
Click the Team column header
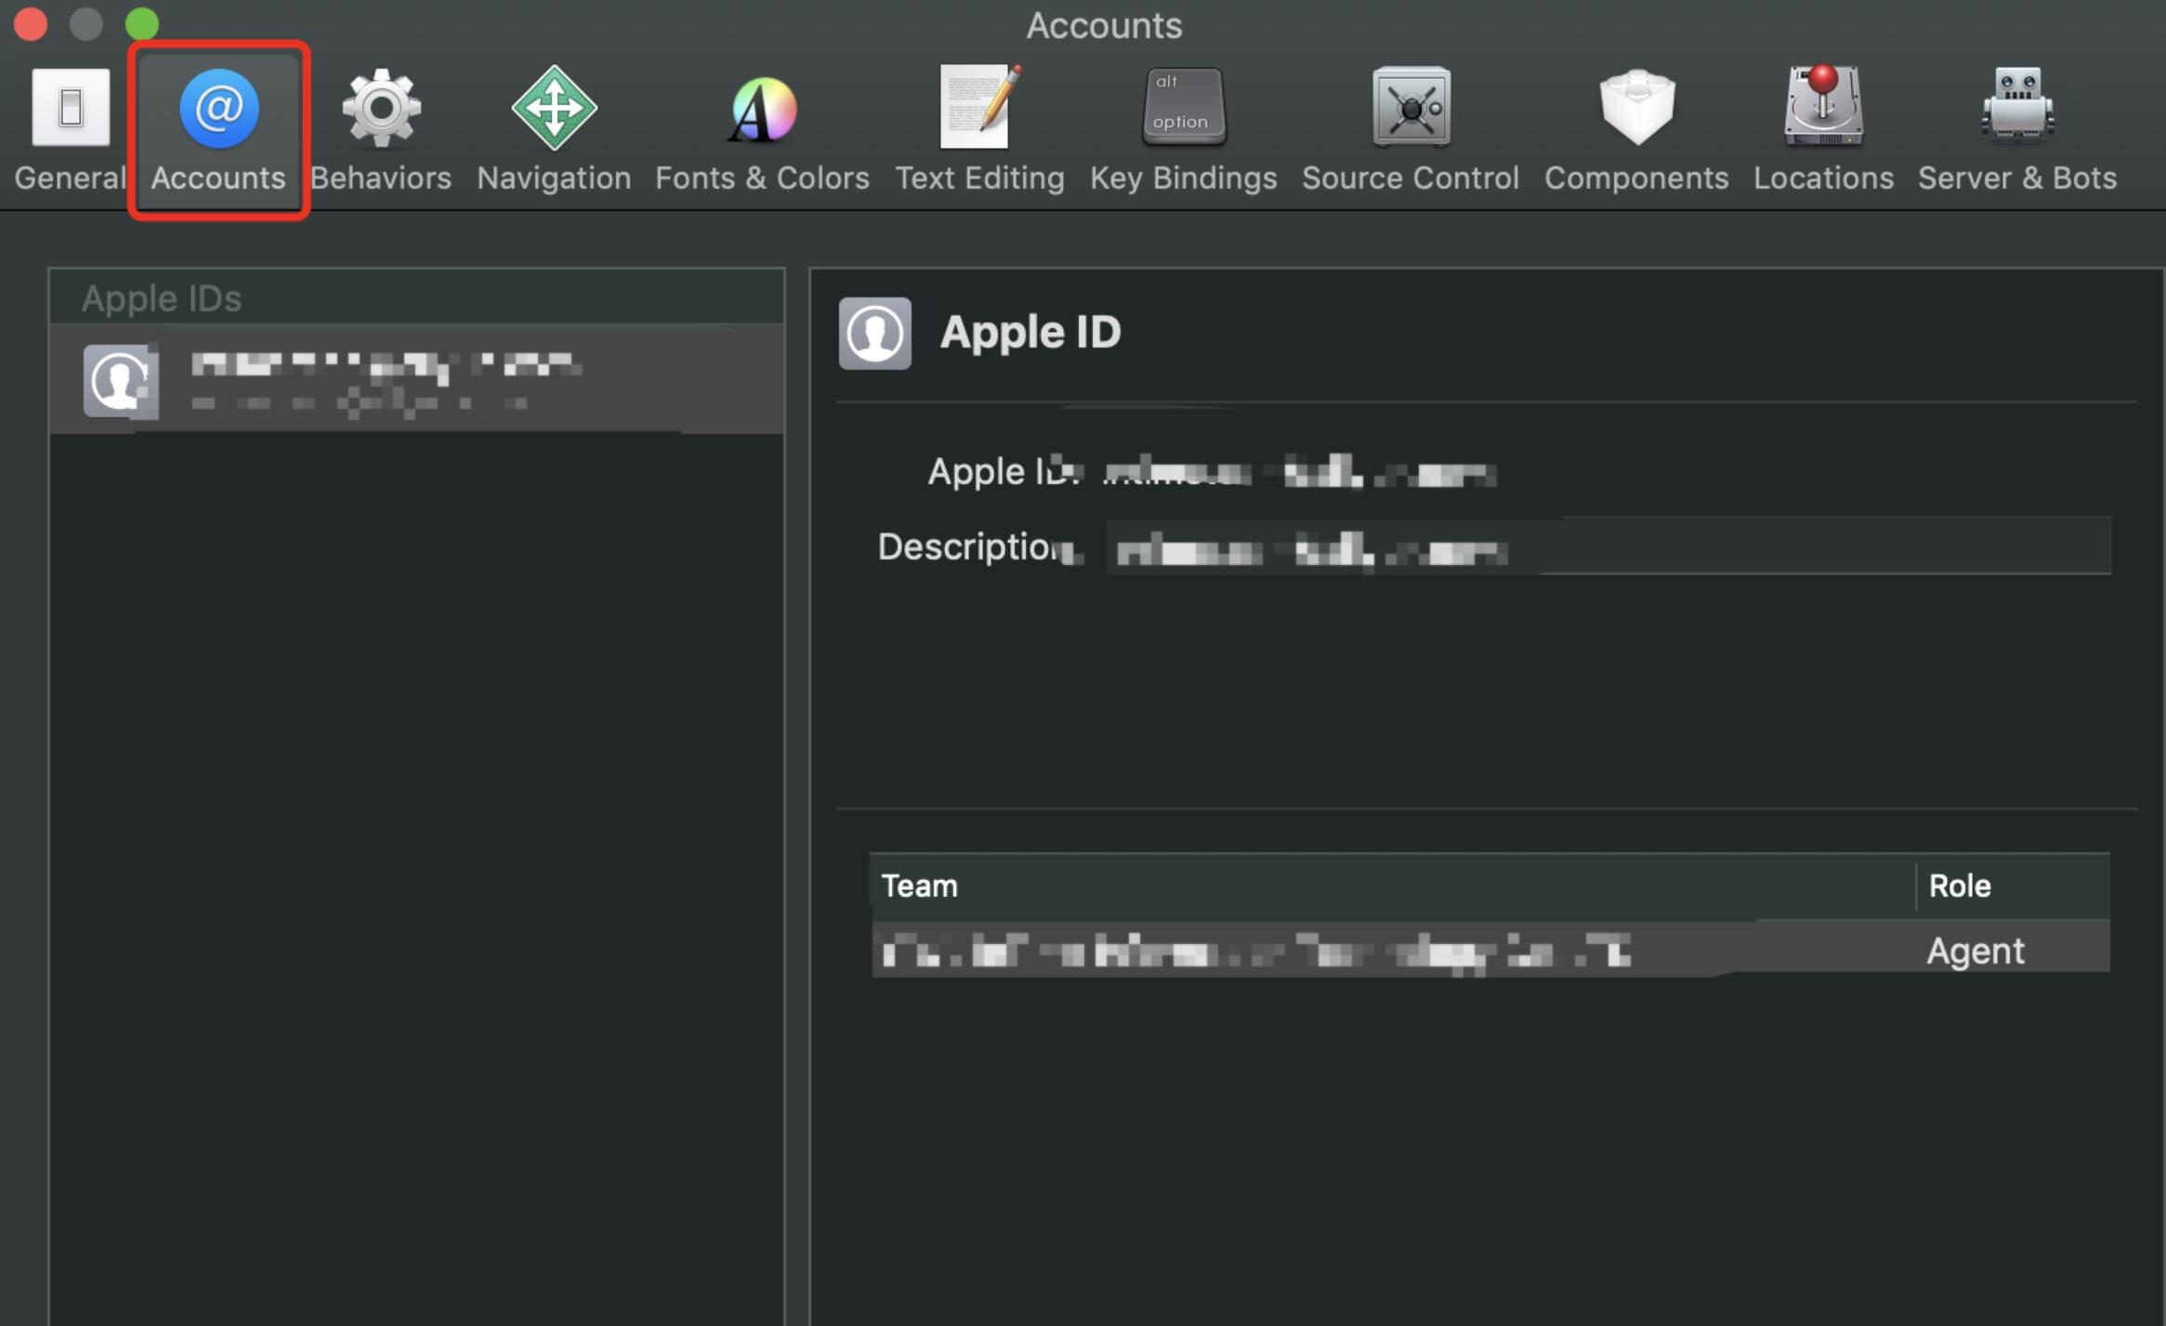point(1392,886)
